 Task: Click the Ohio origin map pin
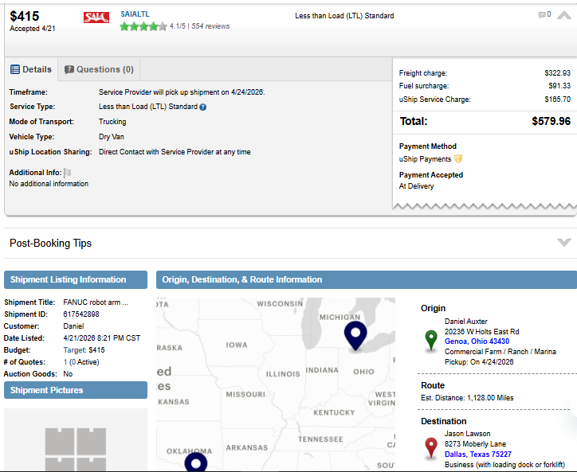pos(355,336)
